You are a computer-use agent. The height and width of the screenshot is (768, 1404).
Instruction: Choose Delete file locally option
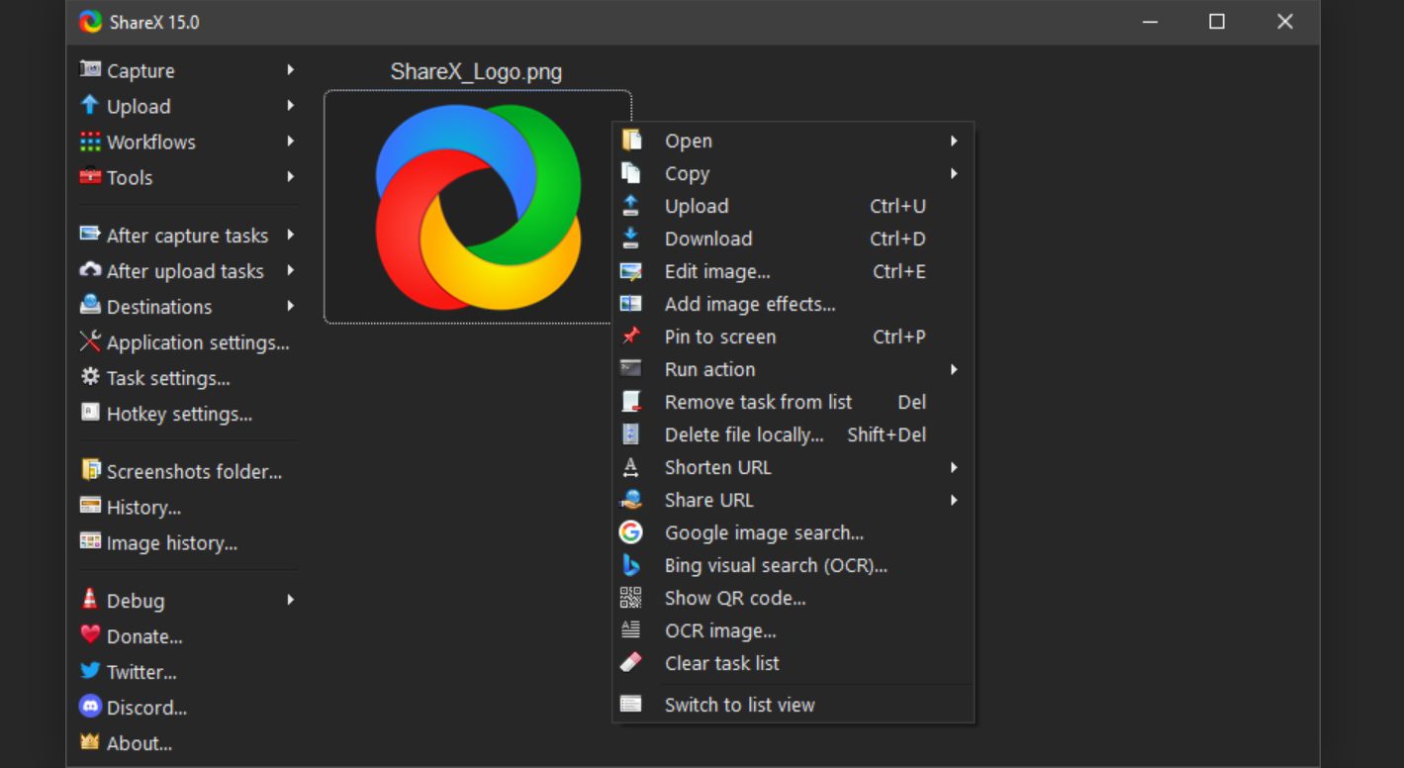coord(743,434)
